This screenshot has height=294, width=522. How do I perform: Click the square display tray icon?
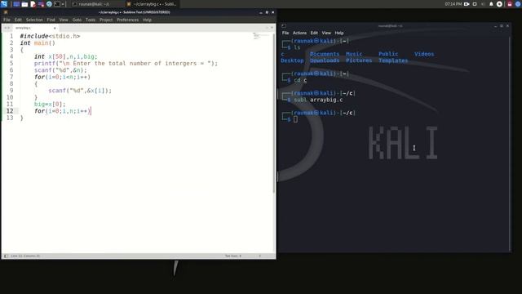(x=475, y=4)
